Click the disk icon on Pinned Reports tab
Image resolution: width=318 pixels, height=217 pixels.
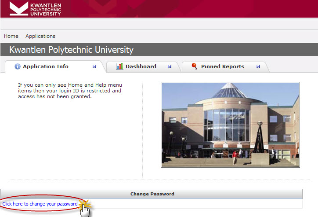coord(258,67)
